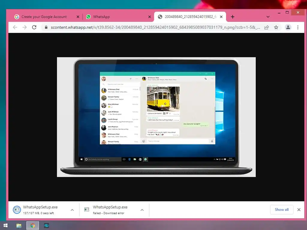307x230 pixels.
Task: Bookmark this page with the star icon
Action: point(276,27)
